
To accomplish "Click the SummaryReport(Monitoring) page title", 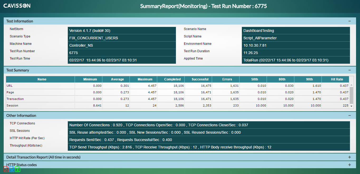I will (203, 6).
